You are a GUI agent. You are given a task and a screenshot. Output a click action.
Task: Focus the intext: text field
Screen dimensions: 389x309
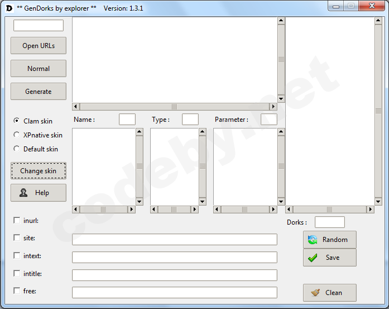coord(175,258)
